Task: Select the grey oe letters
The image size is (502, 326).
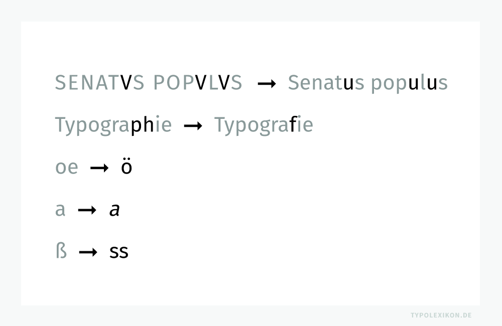Action: click(x=67, y=168)
